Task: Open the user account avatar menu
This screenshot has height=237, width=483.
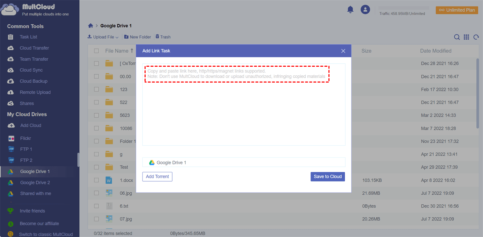Action: pos(365,10)
